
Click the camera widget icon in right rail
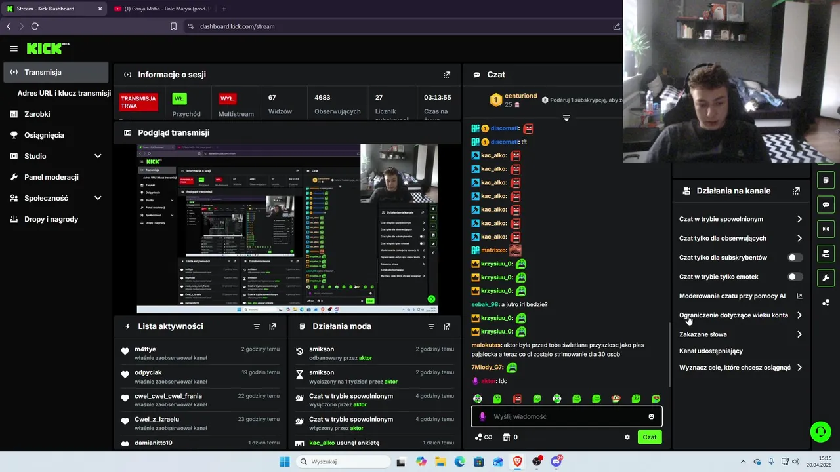point(826,254)
